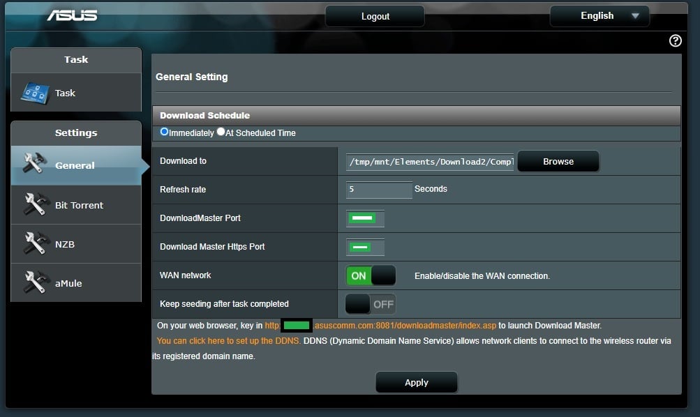Click Browse to choose download folder
700x417 pixels.
[x=558, y=162]
